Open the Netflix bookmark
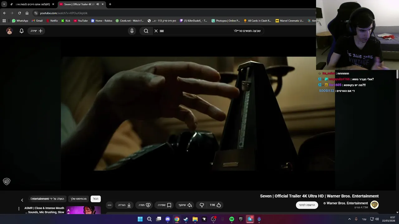Viewport: 399px width, 224px height. click(x=52, y=21)
